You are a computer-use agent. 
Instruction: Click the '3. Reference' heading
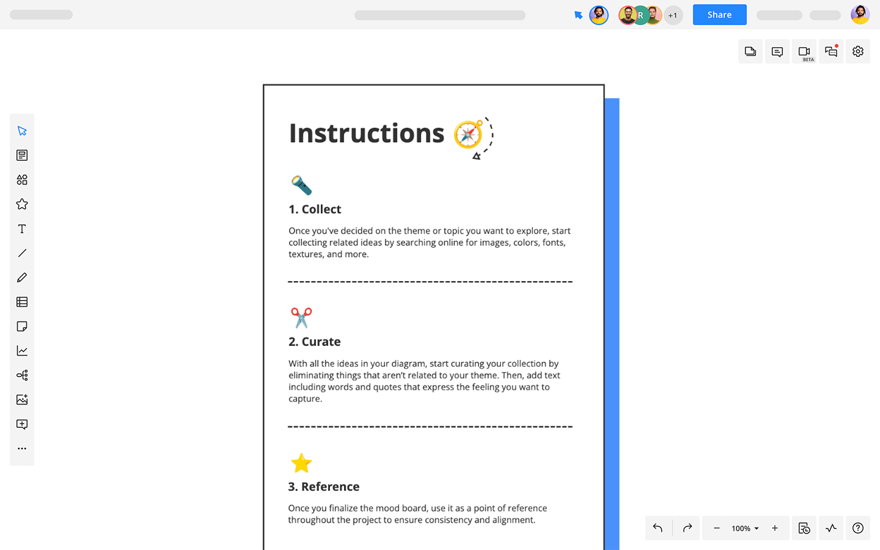[324, 486]
